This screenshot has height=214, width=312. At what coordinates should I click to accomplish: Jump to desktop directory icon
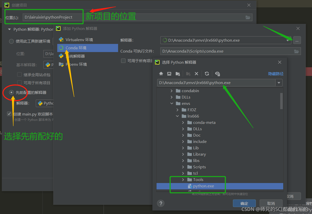point(169,74)
